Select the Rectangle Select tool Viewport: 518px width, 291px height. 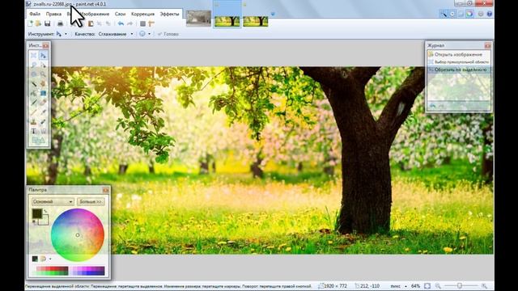point(34,56)
